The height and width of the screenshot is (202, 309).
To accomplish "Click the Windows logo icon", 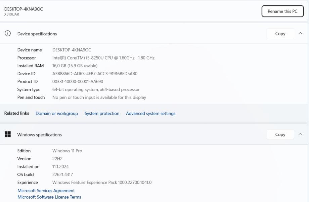I will (x=7, y=134).
